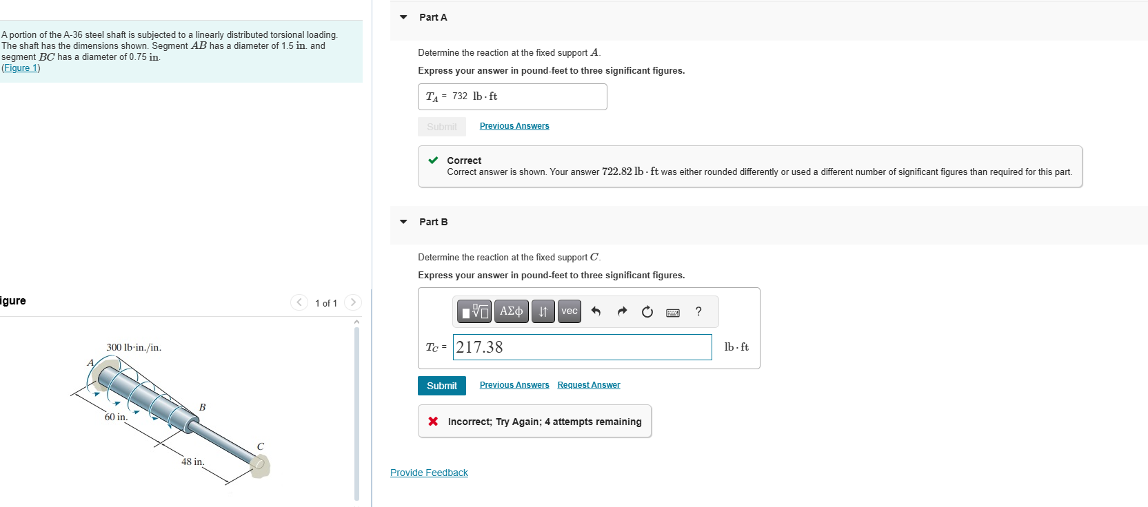Click inside the Tc answer input field
Viewport: 1148px width, 507px height.
tap(583, 347)
